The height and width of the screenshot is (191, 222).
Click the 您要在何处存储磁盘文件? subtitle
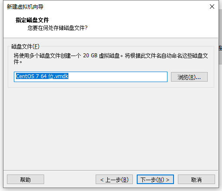(x=58, y=28)
